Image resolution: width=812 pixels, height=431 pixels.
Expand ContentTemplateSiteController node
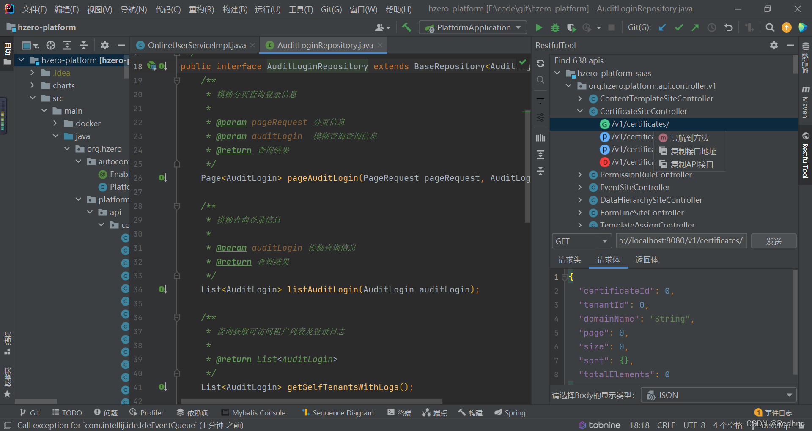[x=580, y=98]
